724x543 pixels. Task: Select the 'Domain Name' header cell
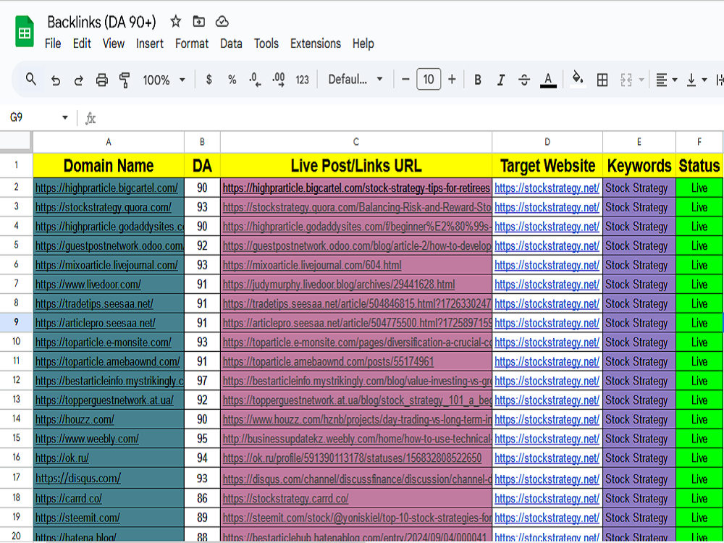coord(109,165)
